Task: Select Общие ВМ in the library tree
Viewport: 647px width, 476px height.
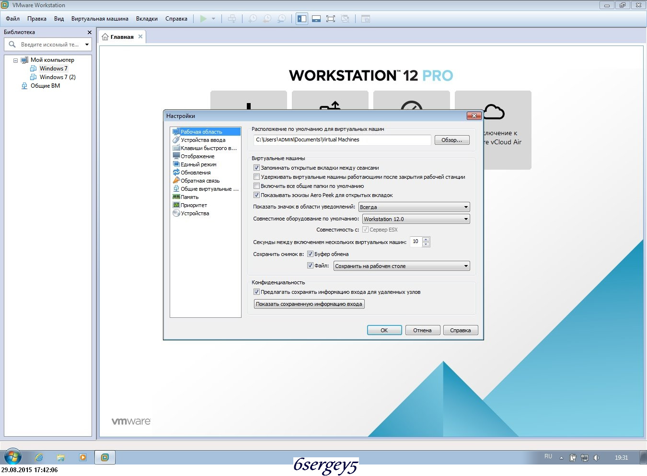Action: coord(45,85)
